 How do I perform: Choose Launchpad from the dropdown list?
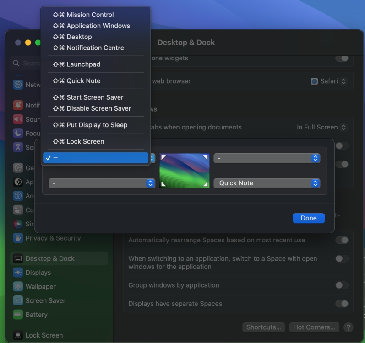coord(96,64)
